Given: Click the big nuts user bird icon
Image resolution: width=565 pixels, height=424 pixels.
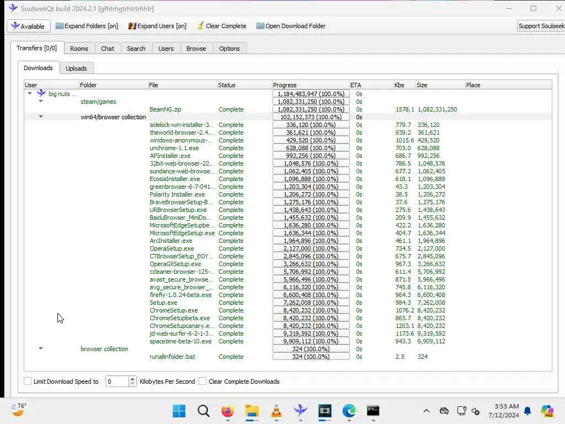Looking at the screenshot, I should tap(41, 93).
